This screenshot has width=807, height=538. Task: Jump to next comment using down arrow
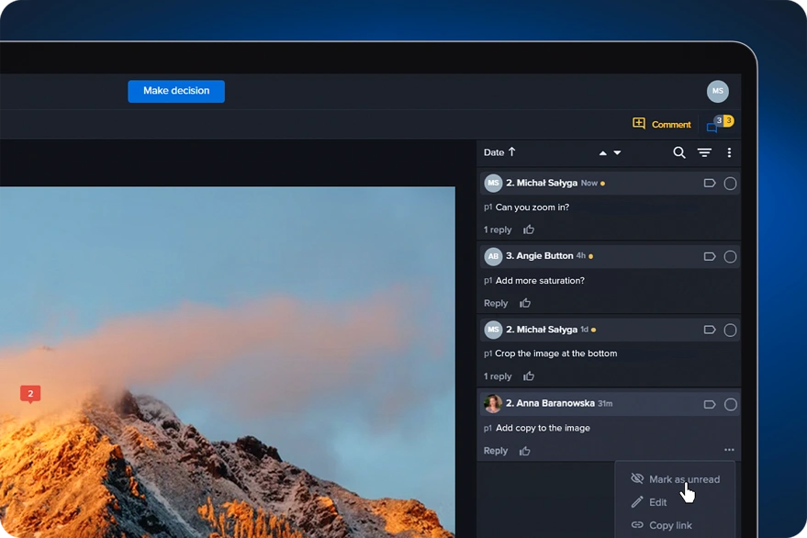point(617,153)
